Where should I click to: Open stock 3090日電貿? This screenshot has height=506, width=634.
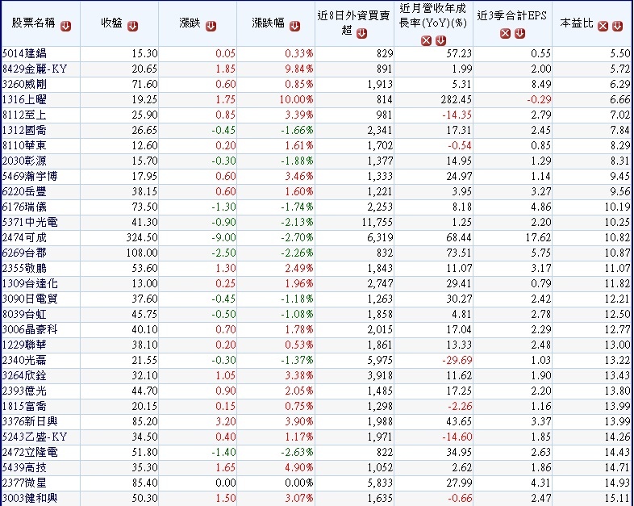pos(30,299)
